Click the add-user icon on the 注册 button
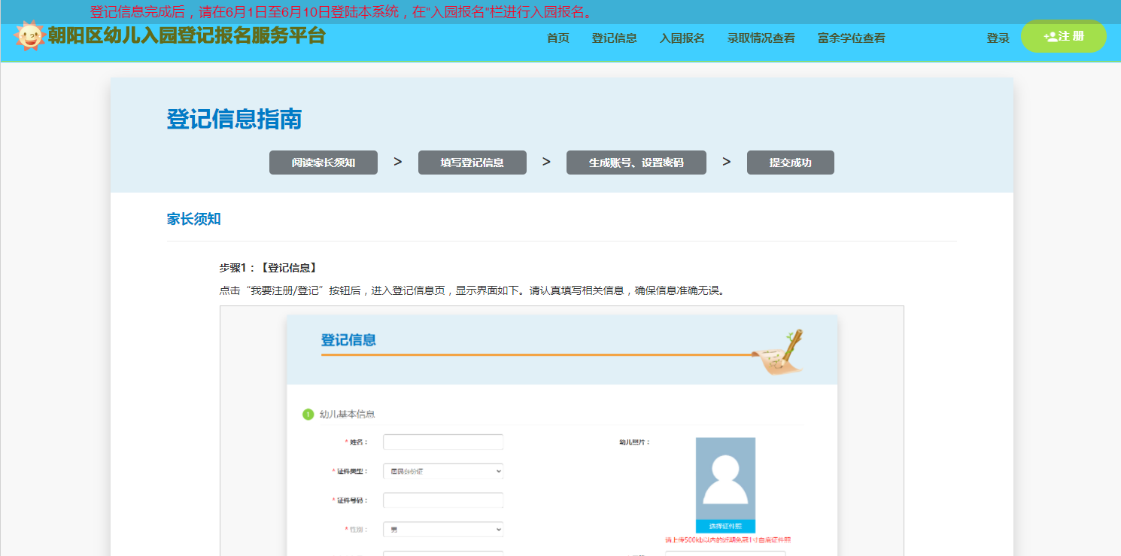Screen dimensions: 1121x556 click(1050, 36)
